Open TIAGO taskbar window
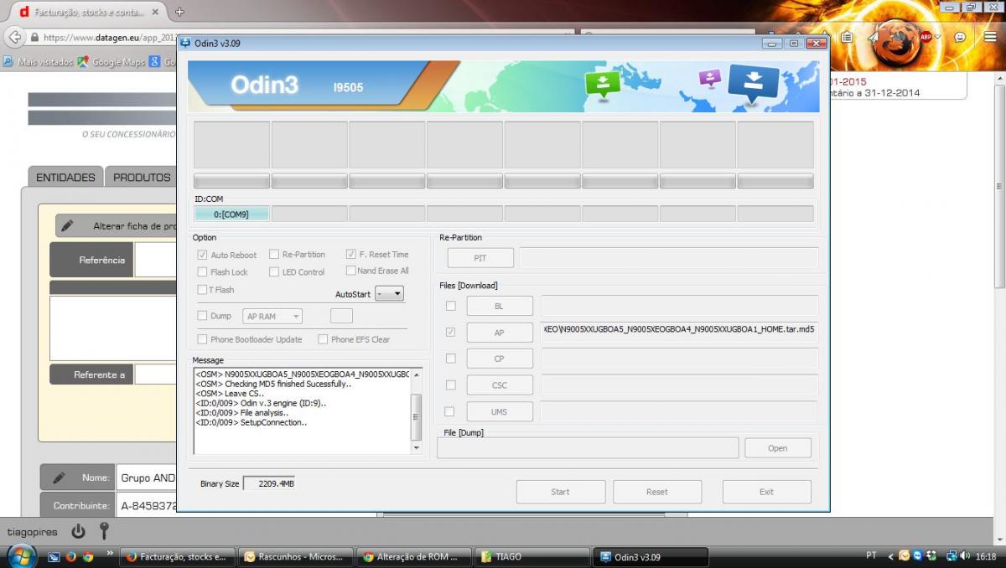The image size is (1006, 568). coord(531,556)
